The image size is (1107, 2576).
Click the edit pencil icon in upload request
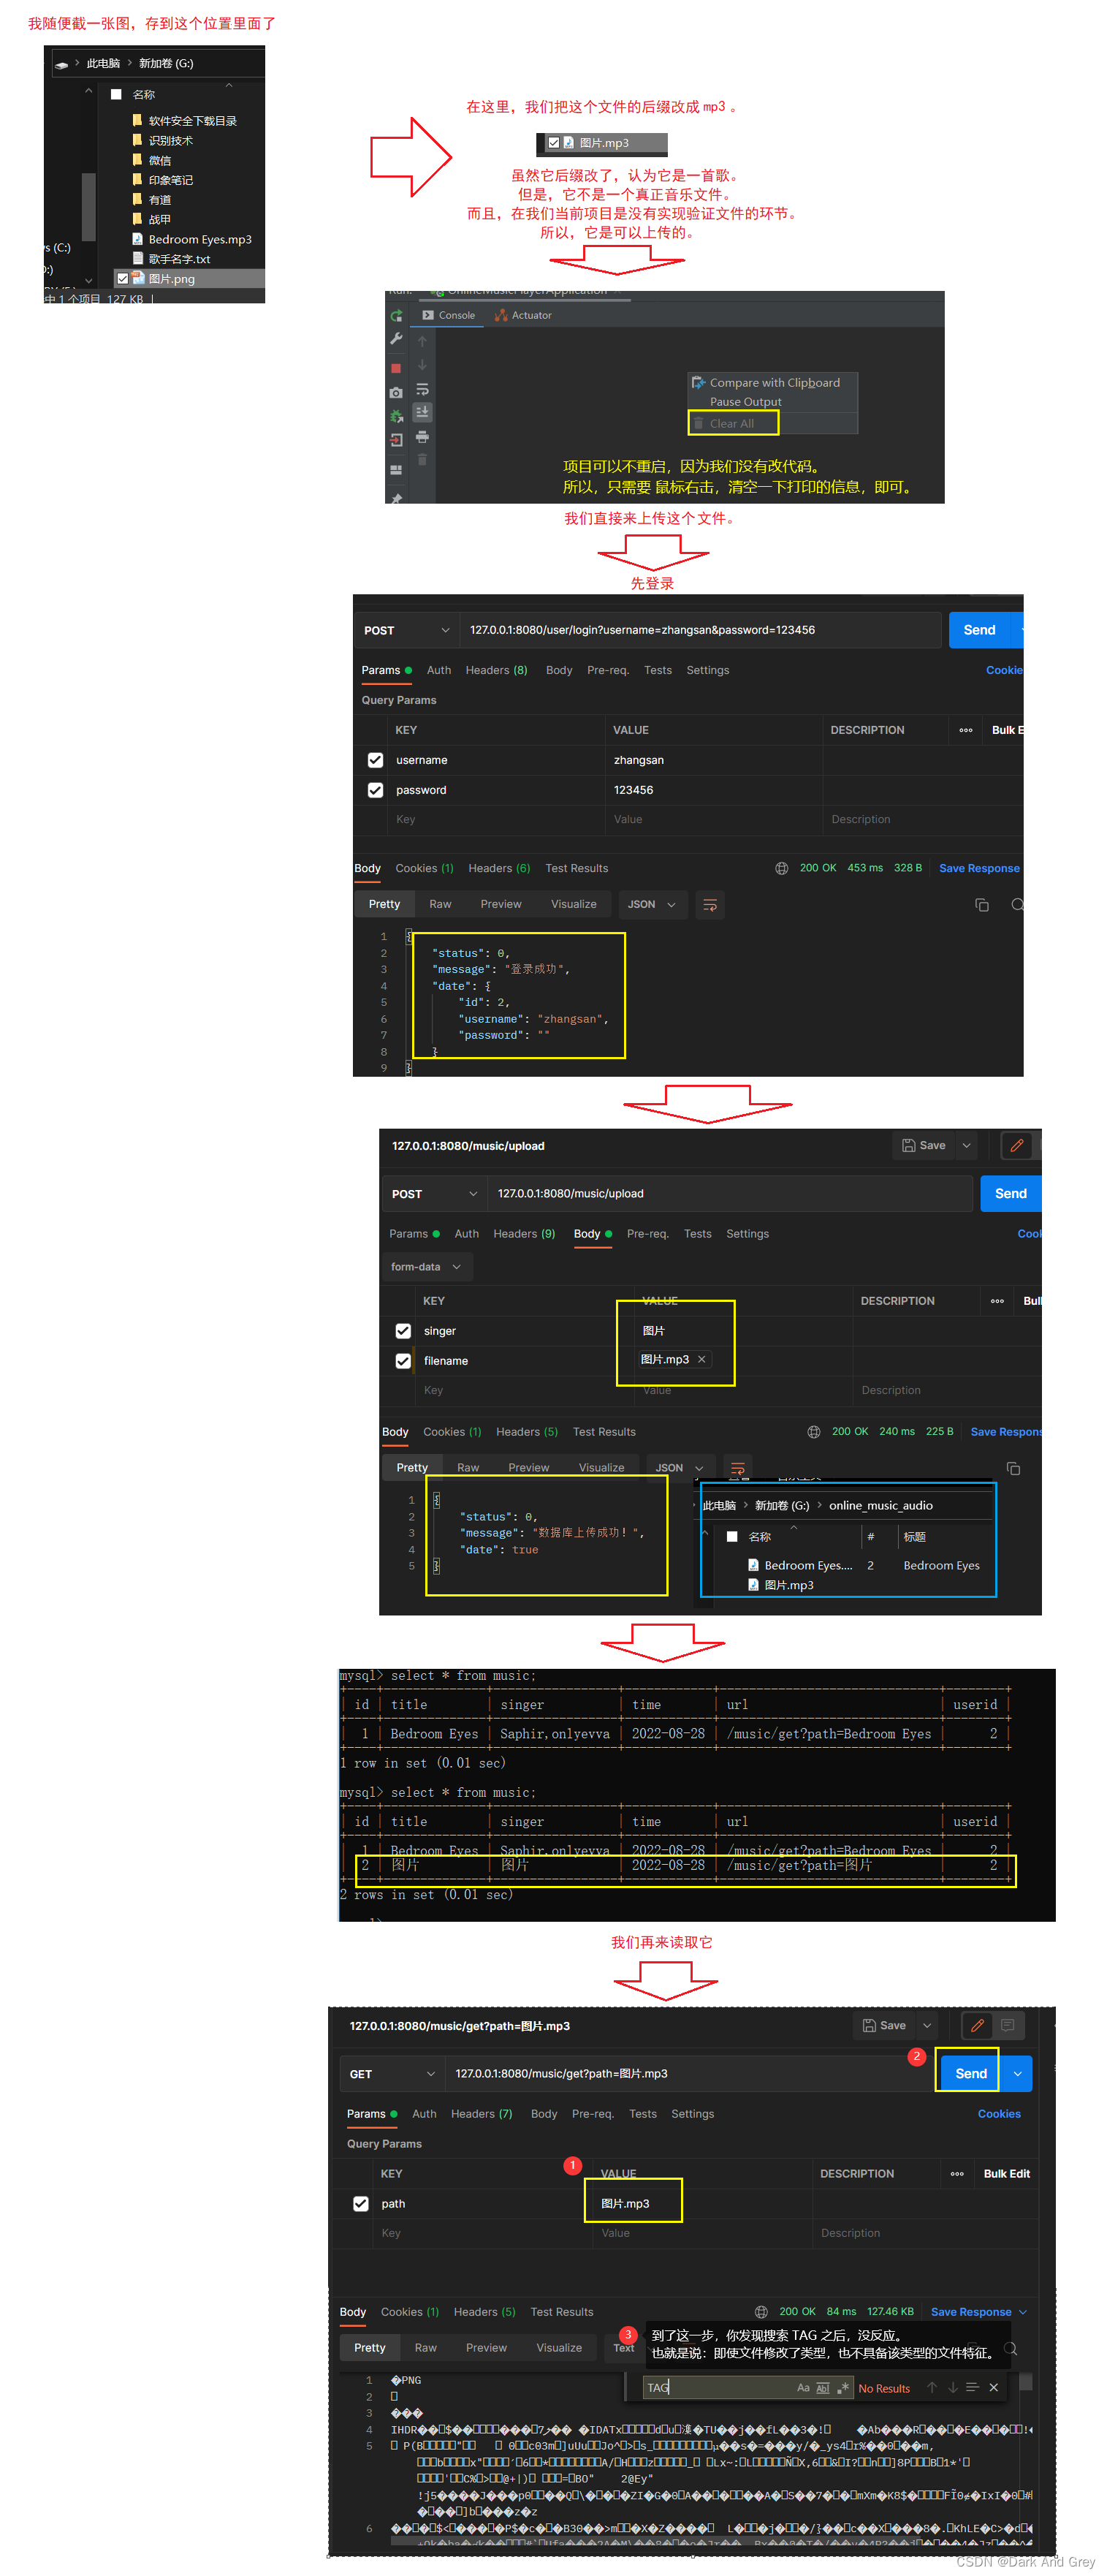click(x=1017, y=1146)
